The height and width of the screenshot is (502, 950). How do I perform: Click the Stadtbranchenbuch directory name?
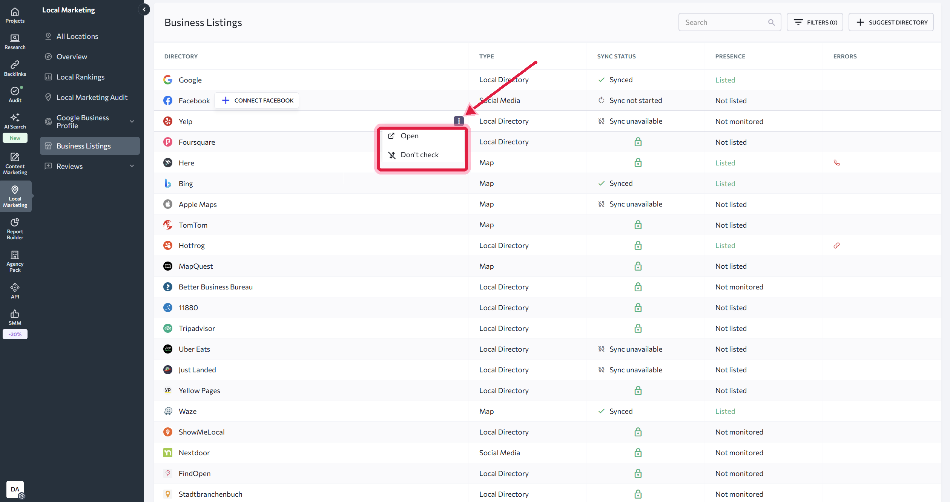click(x=210, y=494)
